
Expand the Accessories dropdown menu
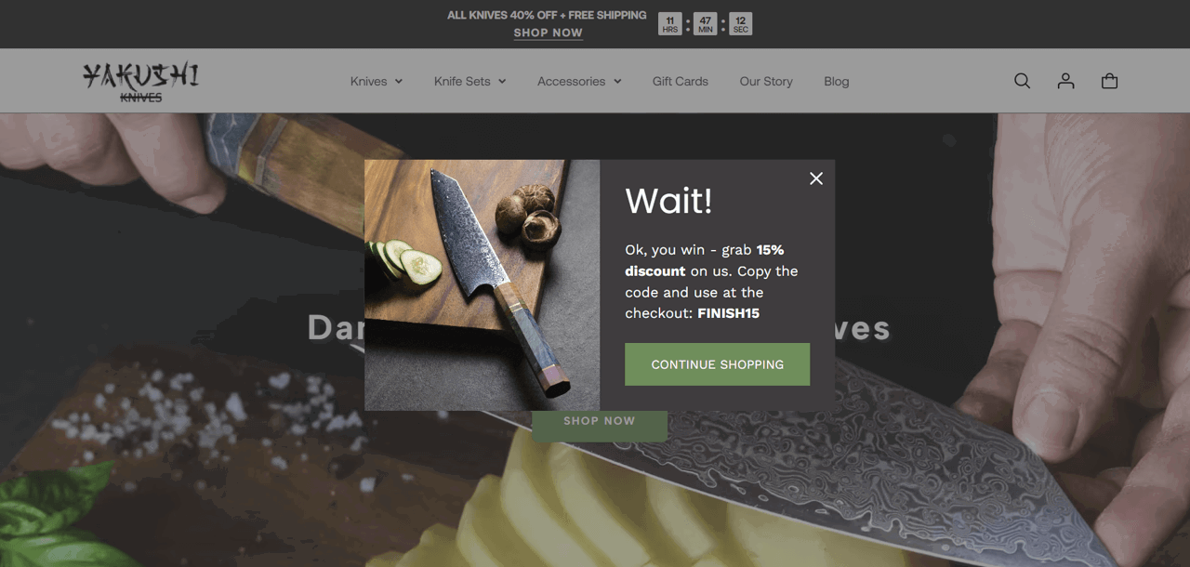(x=579, y=82)
